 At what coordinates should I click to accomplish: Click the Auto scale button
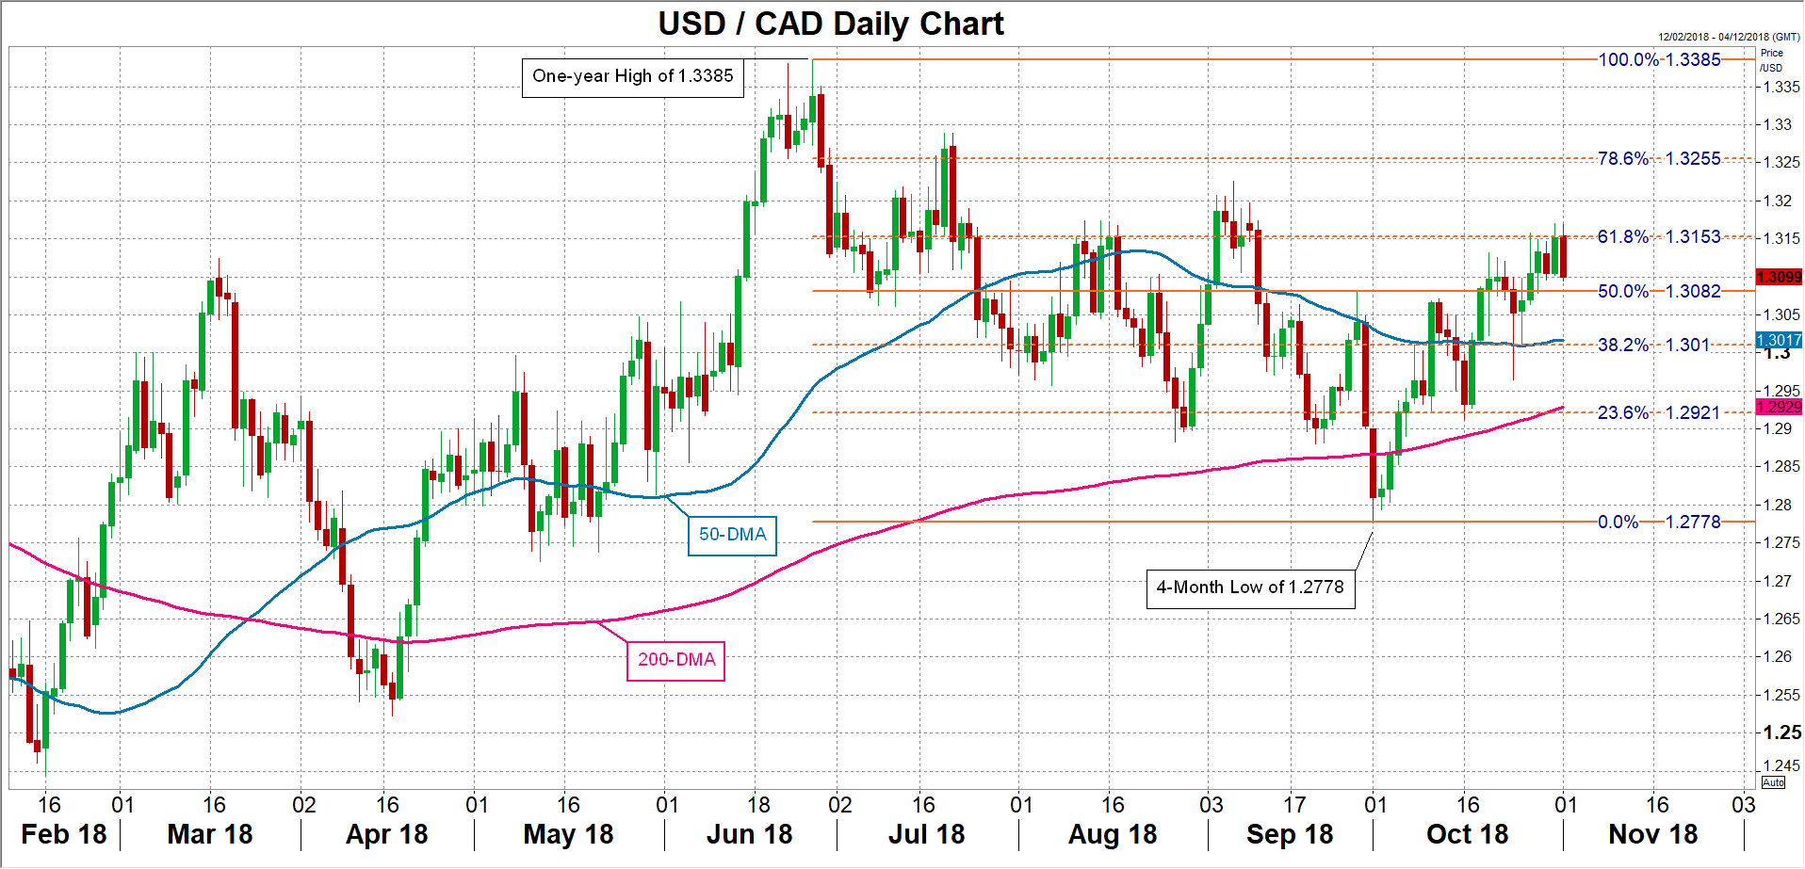pos(1773,782)
